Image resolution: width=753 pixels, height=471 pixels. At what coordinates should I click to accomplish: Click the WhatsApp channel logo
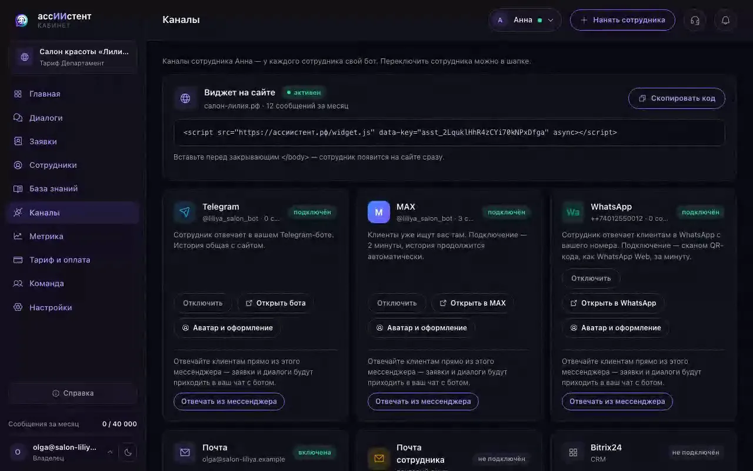(x=573, y=212)
